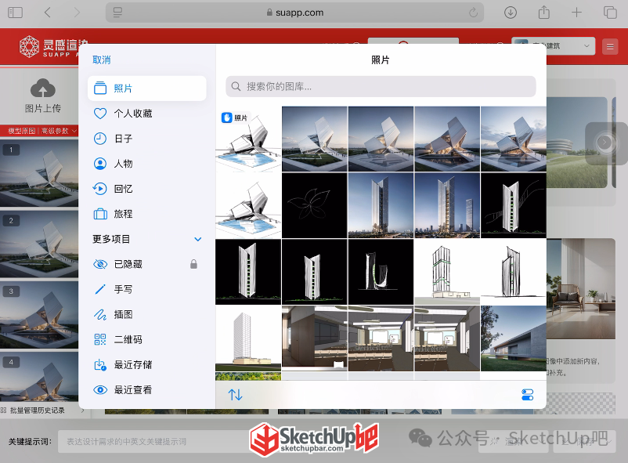Open the 建筑 style dropdown in header
The height and width of the screenshot is (463, 628).
pyautogui.click(x=553, y=46)
